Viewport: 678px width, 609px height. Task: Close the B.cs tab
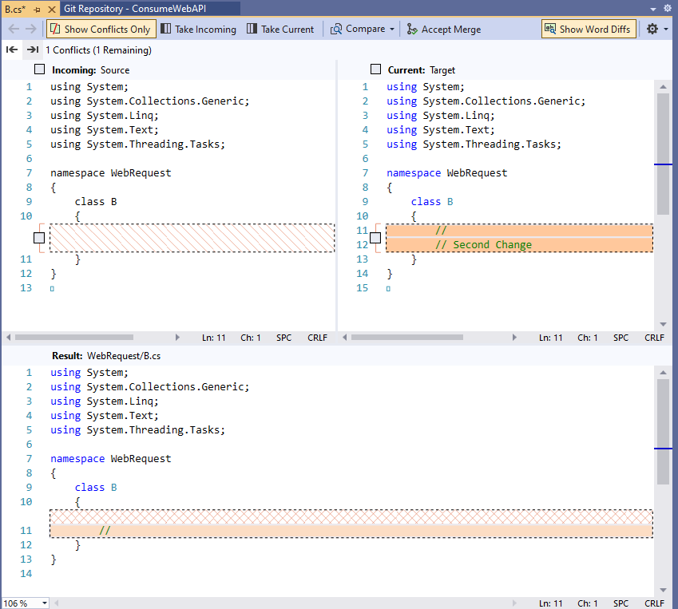tap(51, 9)
